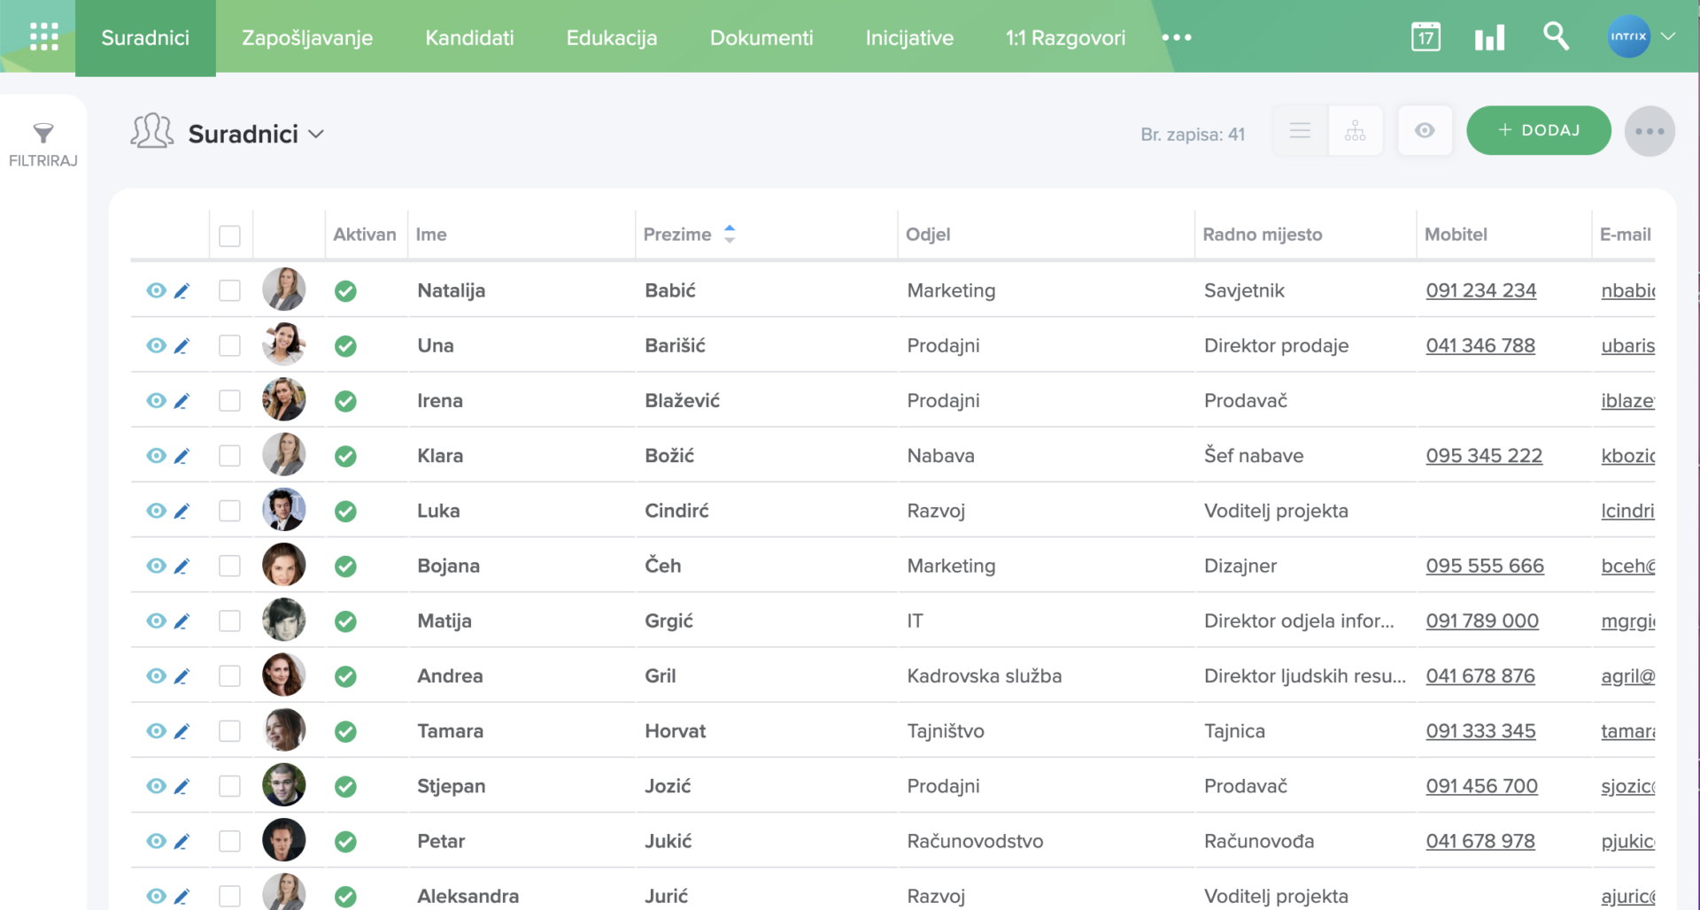
Task: Switch to list view icon
Action: (x=1300, y=131)
